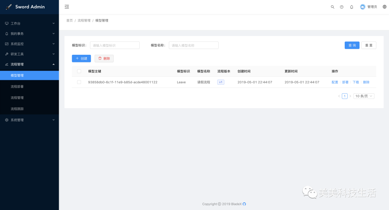The width and height of the screenshot is (389, 210).
Task: Collapse the sidebar with the hamburger icon
Action: coord(67,6)
